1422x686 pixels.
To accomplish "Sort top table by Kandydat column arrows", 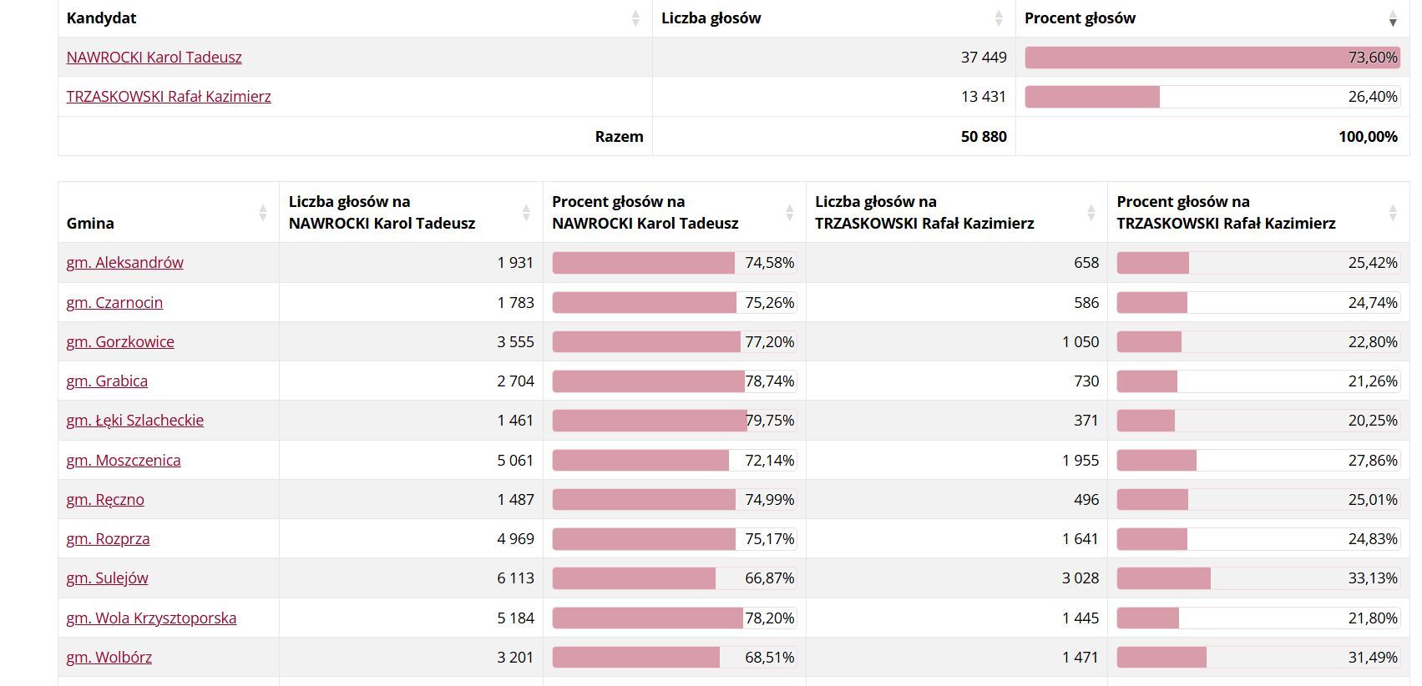I will point(635,18).
